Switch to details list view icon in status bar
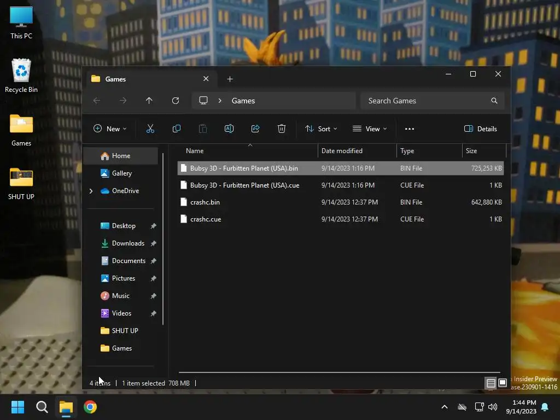 click(x=491, y=383)
